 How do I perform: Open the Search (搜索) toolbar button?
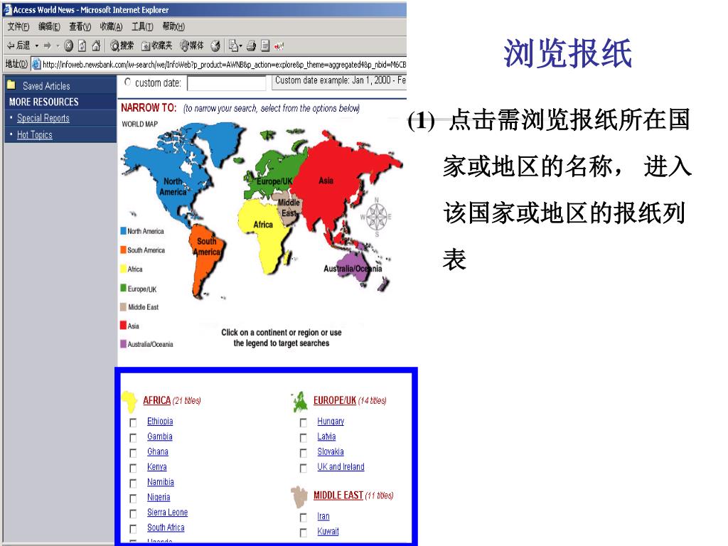pos(122,45)
